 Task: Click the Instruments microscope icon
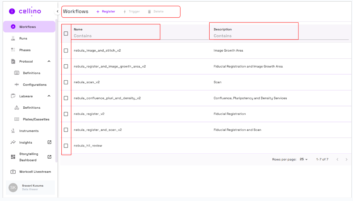pyautogui.click(x=13, y=131)
